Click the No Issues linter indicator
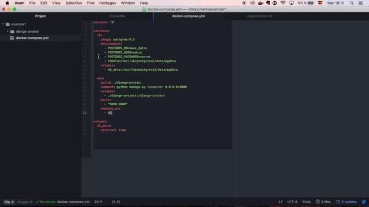 point(46,202)
